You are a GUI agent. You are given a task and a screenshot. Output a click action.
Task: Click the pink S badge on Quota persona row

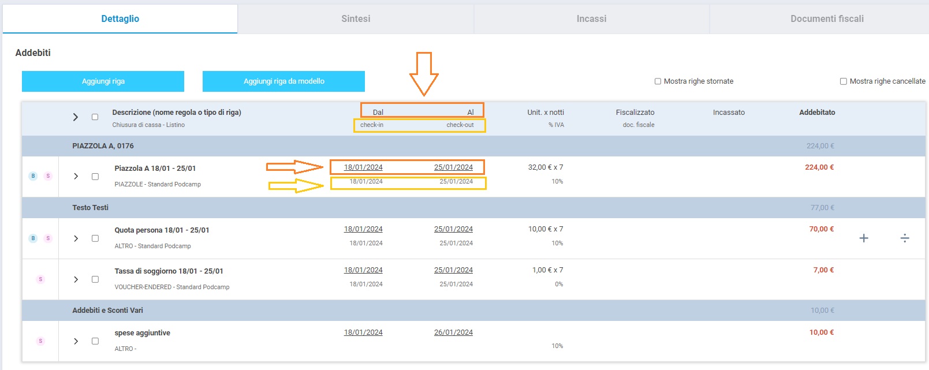(48, 238)
